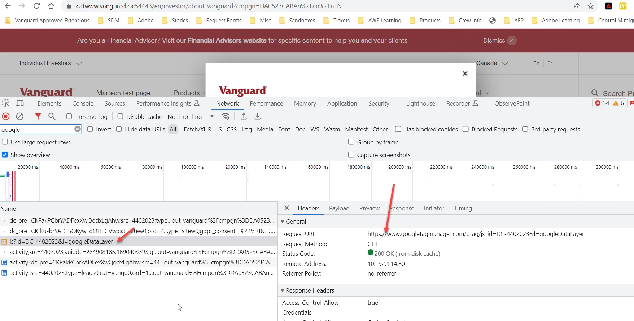Open the AWS Learning bookmark folder
Image resolution: width=634 pixels, height=321 pixels.
380,21
